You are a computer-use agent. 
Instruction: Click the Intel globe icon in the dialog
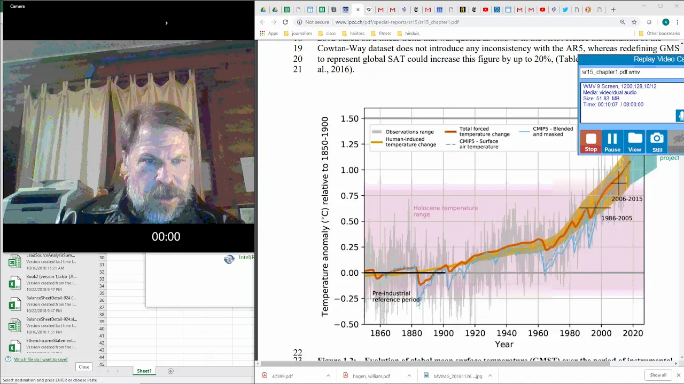pos(229,259)
